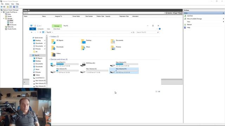This screenshot has width=225, height=126.
Task: Open the Help menu
Action: click(x=17, y=4)
